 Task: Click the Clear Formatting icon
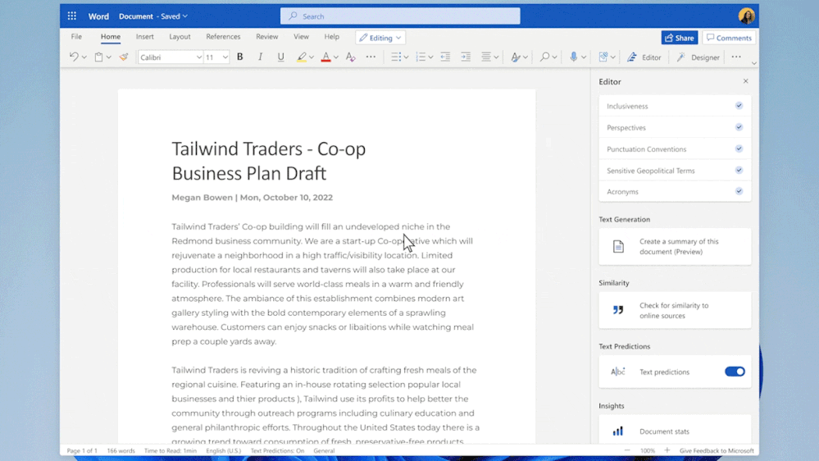351,57
